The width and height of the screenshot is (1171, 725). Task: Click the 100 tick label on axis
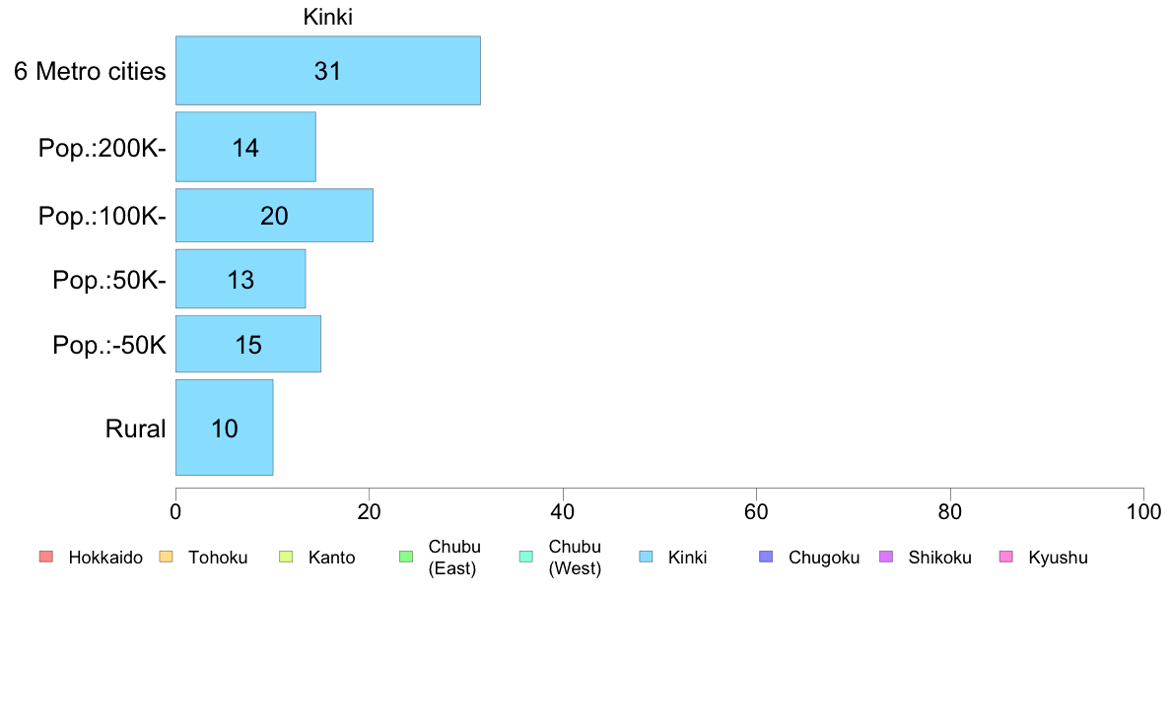tap(1143, 511)
